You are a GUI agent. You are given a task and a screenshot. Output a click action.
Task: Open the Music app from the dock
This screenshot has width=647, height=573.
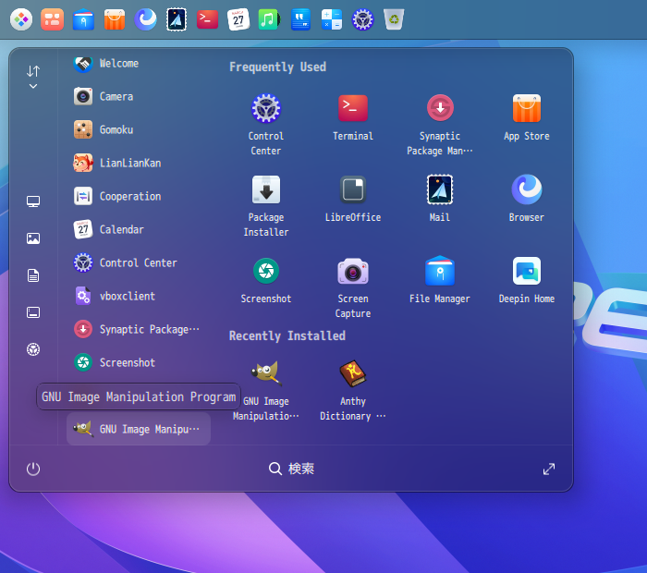[268, 18]
